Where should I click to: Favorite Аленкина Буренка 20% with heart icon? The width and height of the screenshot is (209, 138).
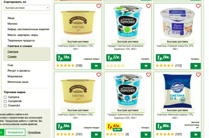click(148, 75)
